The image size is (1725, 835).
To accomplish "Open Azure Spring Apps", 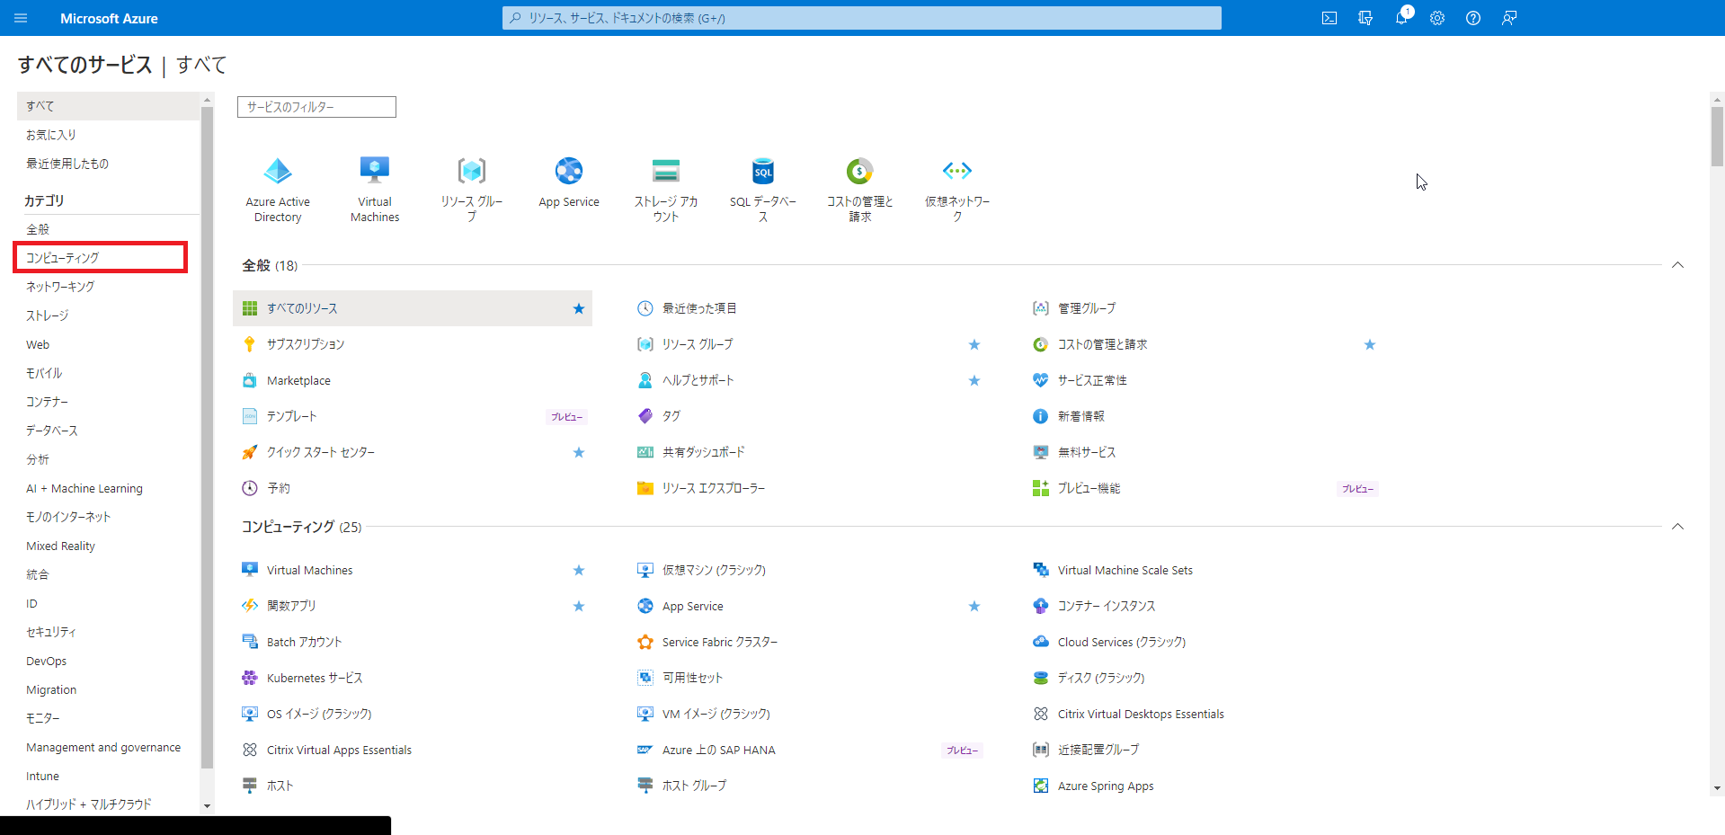I will (1106, 786).
